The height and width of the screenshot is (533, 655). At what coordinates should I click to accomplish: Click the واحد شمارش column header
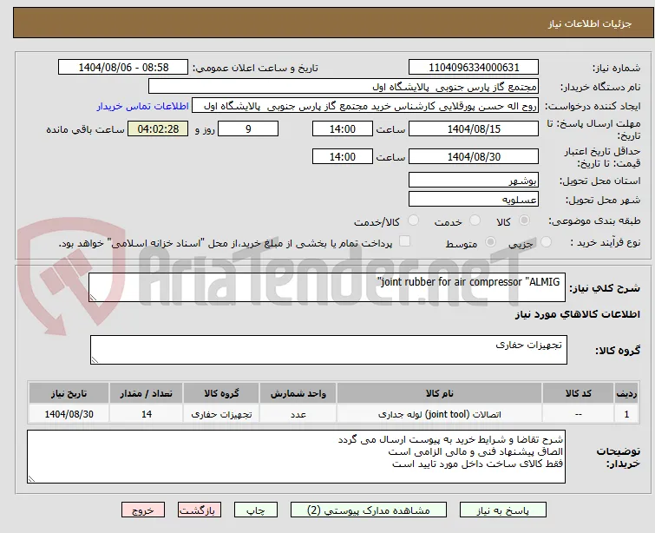(x=298, y=393)
